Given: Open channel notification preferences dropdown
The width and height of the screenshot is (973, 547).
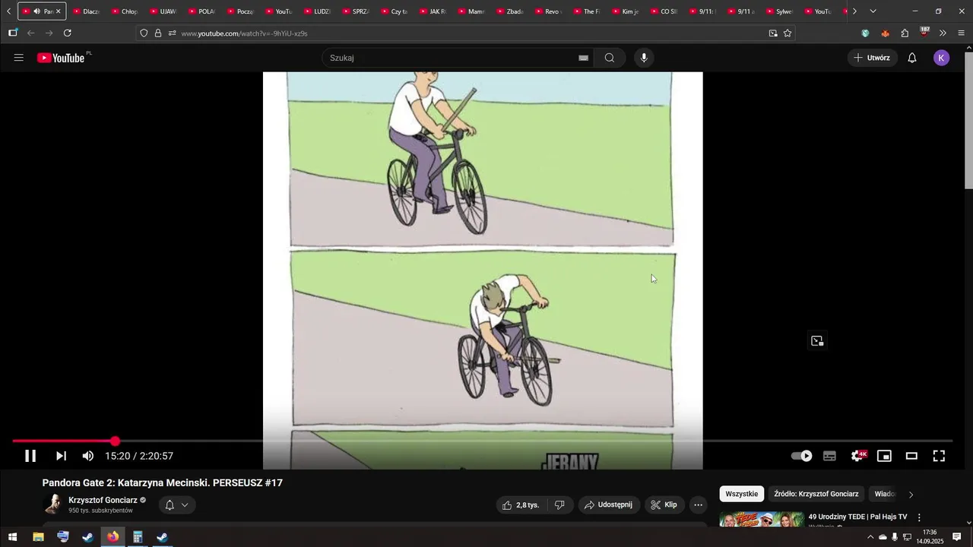Looking at the screenshot, I should coord(176,505).
